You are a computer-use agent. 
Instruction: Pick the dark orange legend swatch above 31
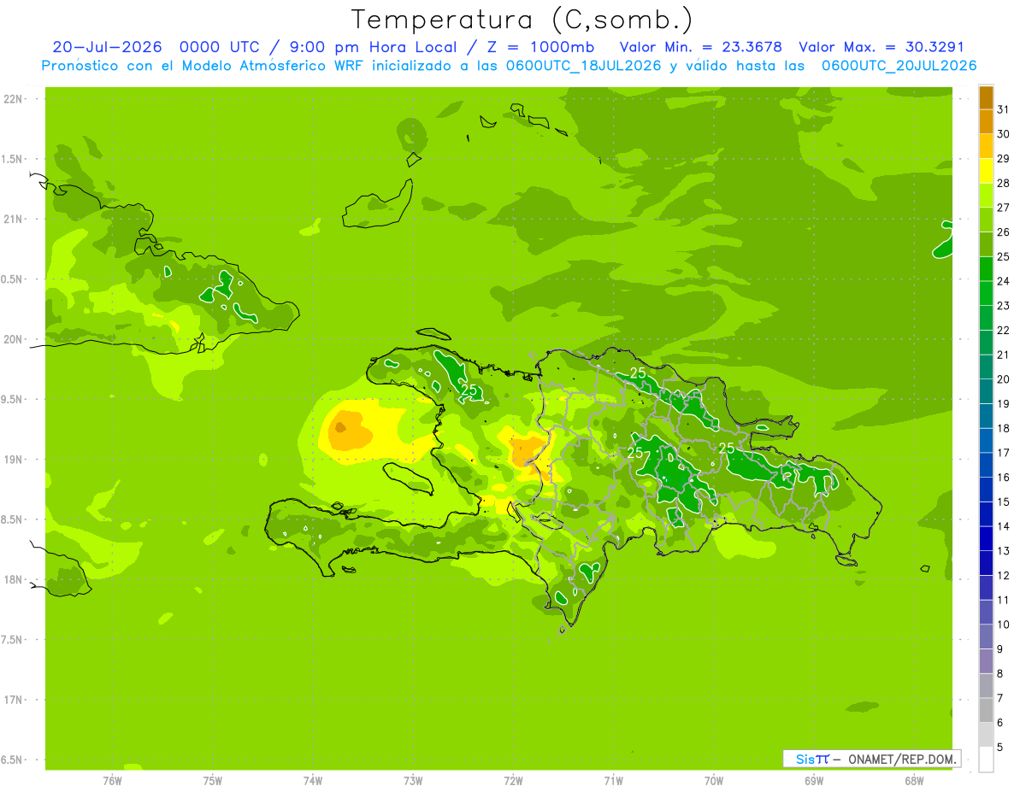(x=986, y=97)
